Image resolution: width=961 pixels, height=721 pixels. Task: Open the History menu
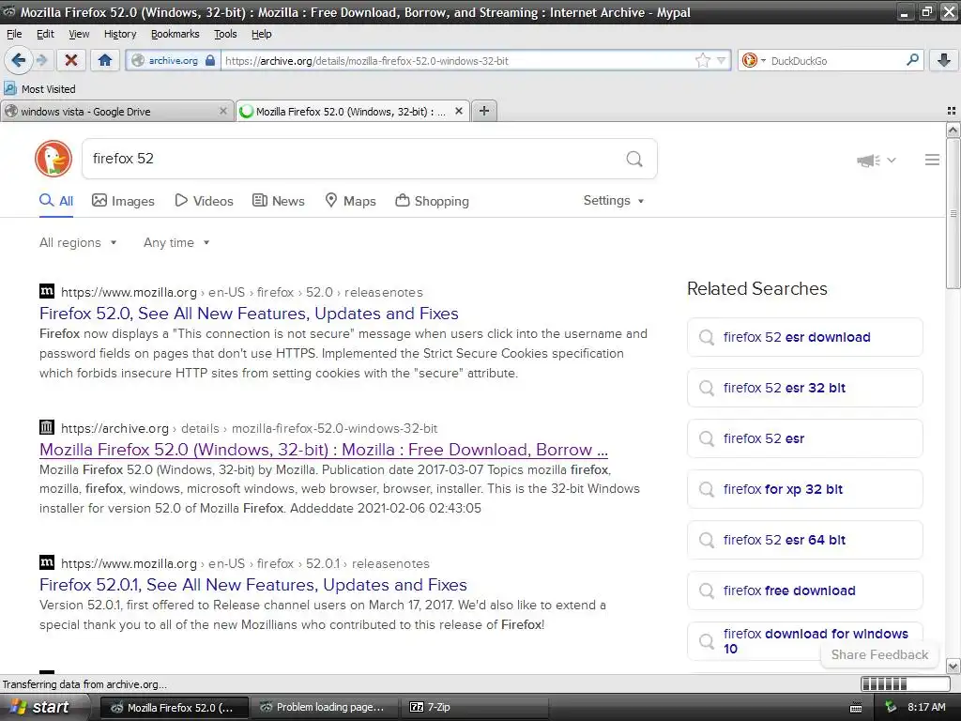point(120,34)
